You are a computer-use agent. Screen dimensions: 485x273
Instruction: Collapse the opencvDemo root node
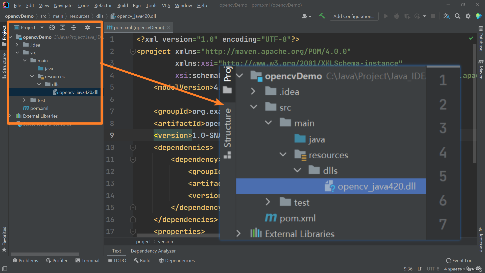click(x=11, y=37)
